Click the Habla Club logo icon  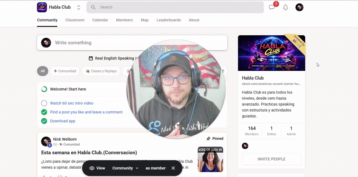click(x=42, y=7)
